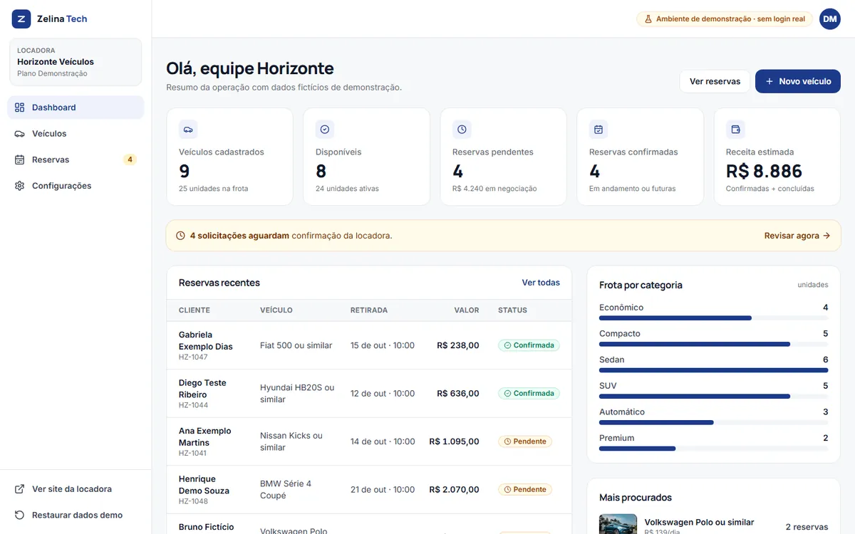855x534 pixels.
Task: Click client name Ana Exemplo Martins
Action: click(x=205, y=436)
